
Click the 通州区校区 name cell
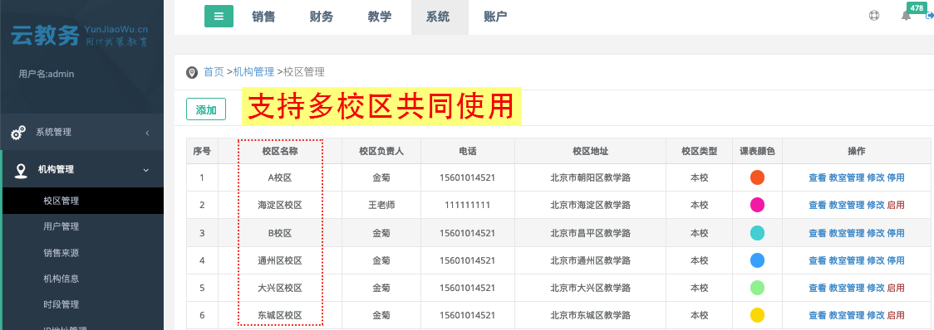coord(280,260)
